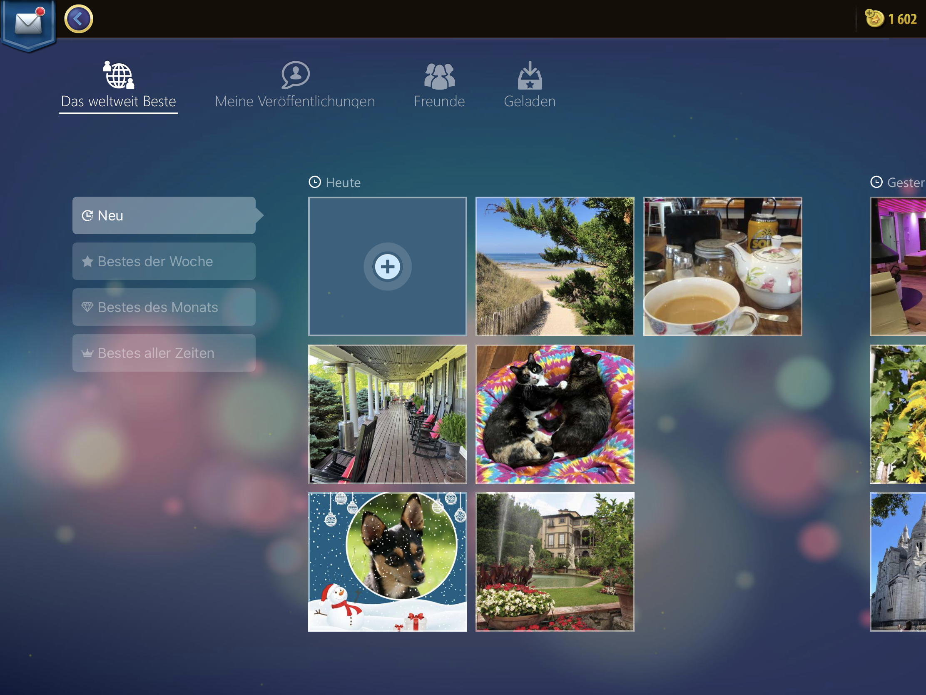Viewport: 926px width, 695px height.
Task: Open the villa garden fountain photo
Action: click(x=555, y=562)
